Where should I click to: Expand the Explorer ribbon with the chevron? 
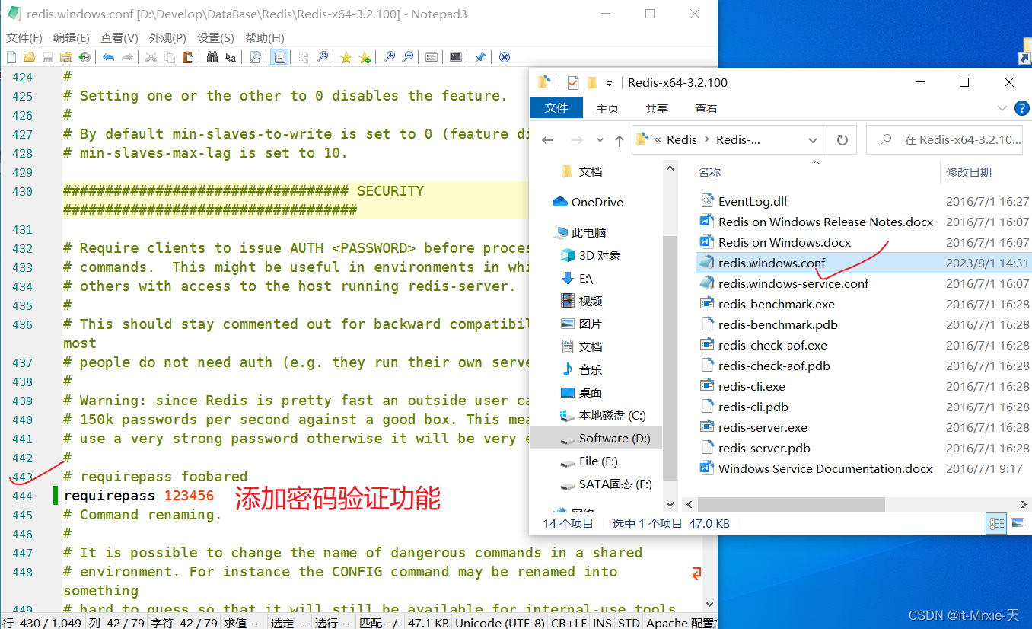click(x=1002, y=108)
